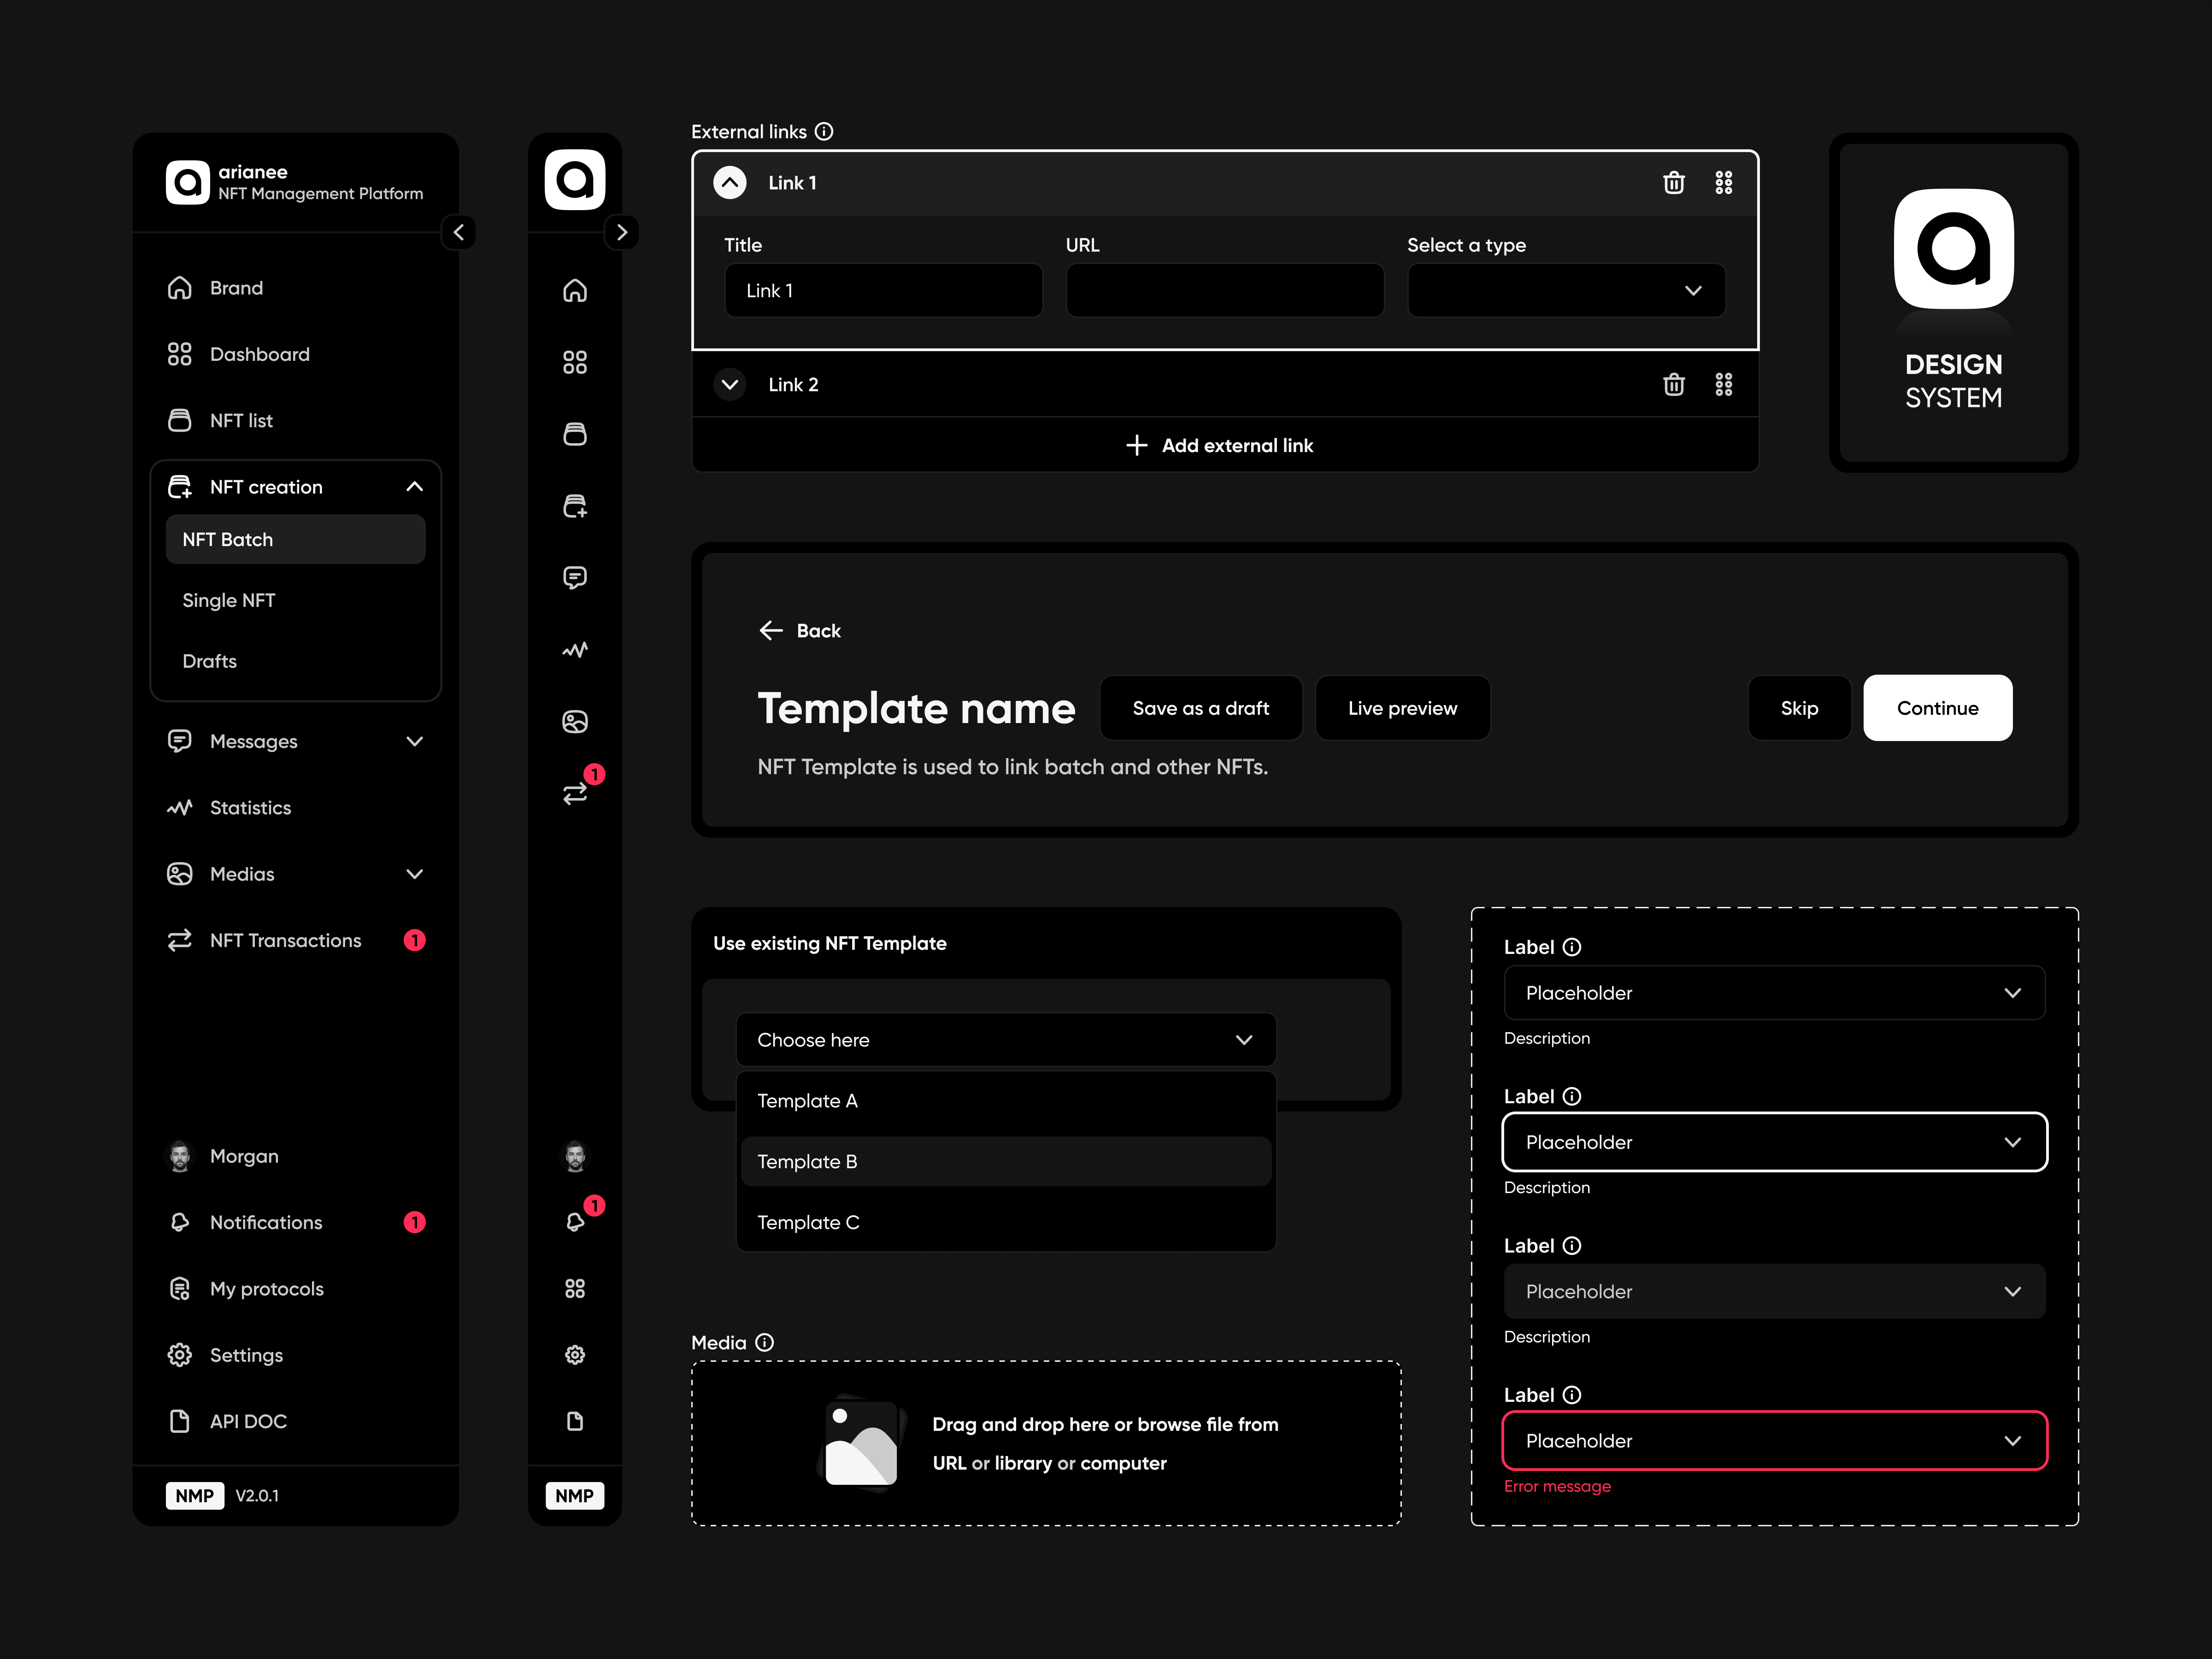Click the Continue button
This screenshot has height=1659, width=2212.
point(1937,708)
